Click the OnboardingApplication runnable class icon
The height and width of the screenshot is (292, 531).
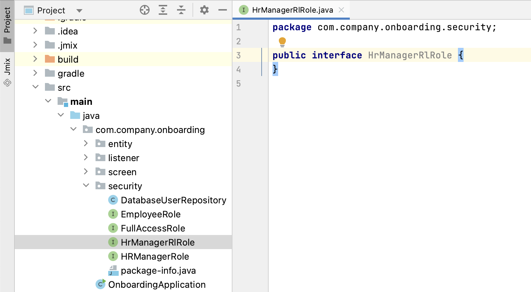[100, 284]
